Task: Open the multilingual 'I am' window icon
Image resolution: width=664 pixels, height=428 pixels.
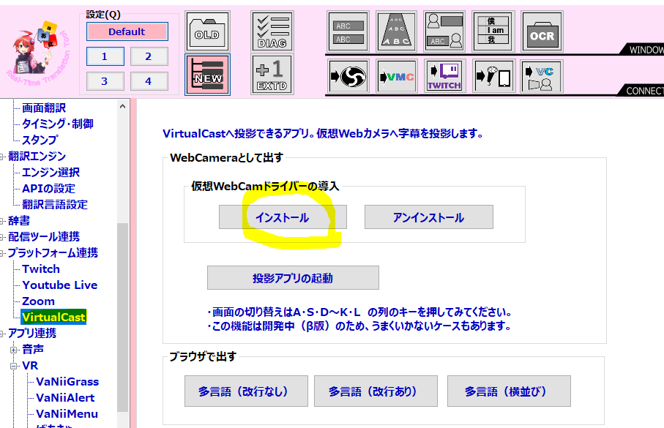Action: (x=493, y=31)
